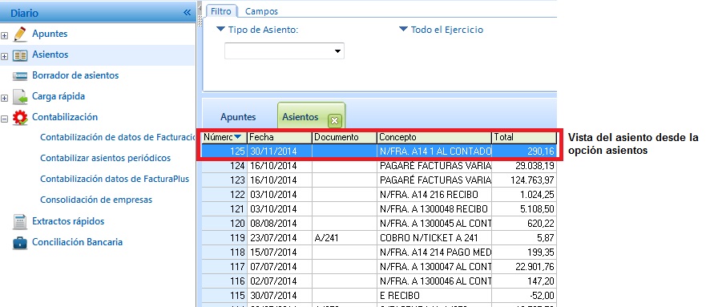The width and height of the screenshot is (706, 307).
Task: Click the Carga rápida document icon
Action: [x=20, y=97]
